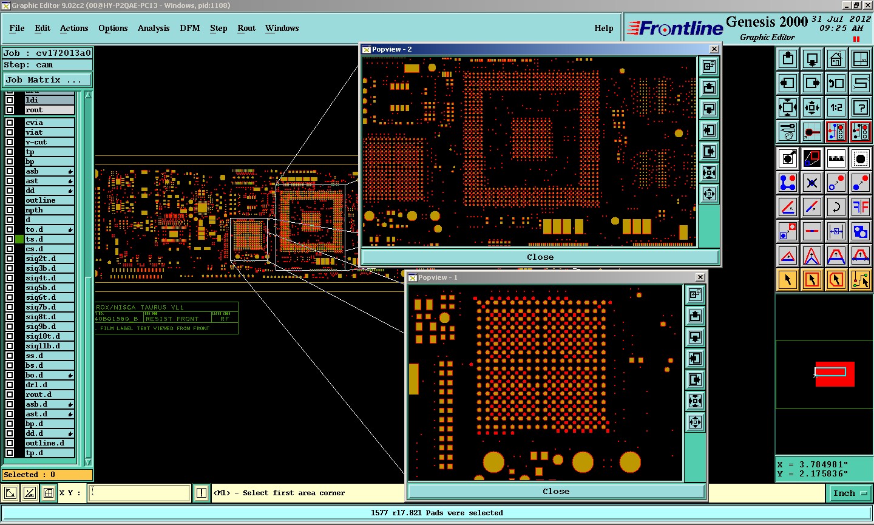Image resolution: width=874 pixels, height=525 pixels.
Task: Open the File menu
Action: [x=17, y=28]
